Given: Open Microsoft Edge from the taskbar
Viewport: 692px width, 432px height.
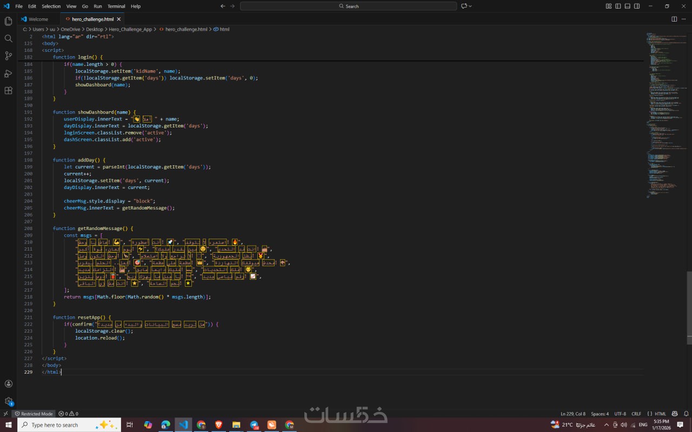Looking at the screenshot, I should (x=165, y=424).
